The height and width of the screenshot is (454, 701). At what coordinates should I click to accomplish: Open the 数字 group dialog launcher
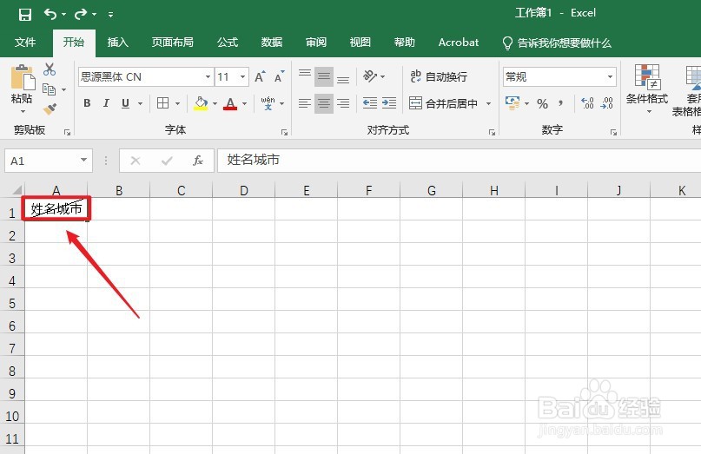tap(613, 132)
